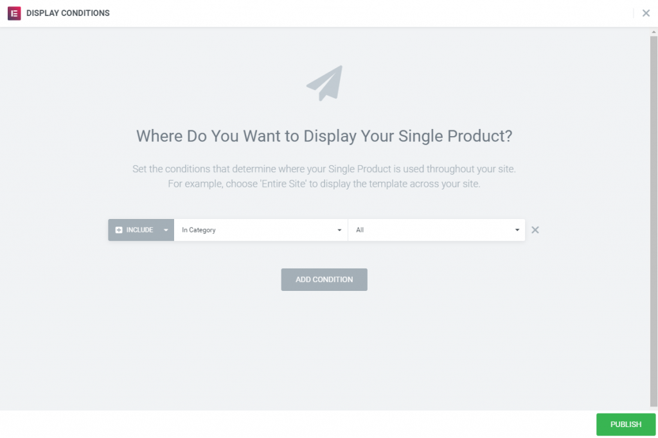Click the plus icon beside Include

point(119,230)
